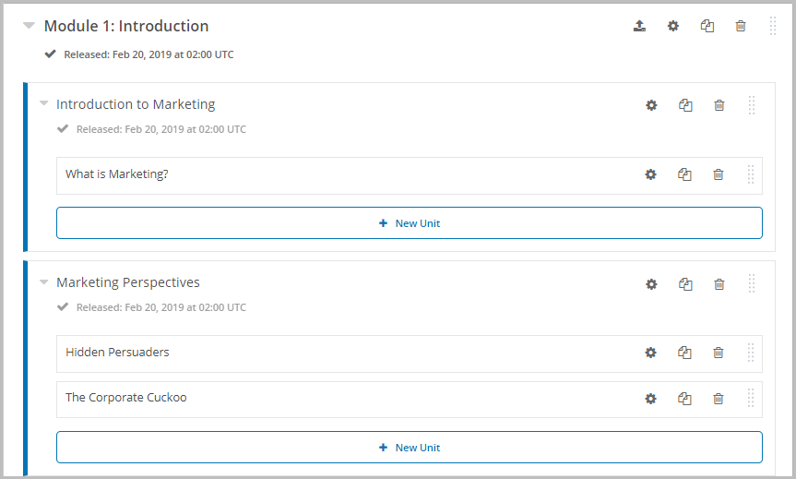Collapse the Marketing Perspectives subsection
This screenshot has height=479, width=796.
click(44, 281)
